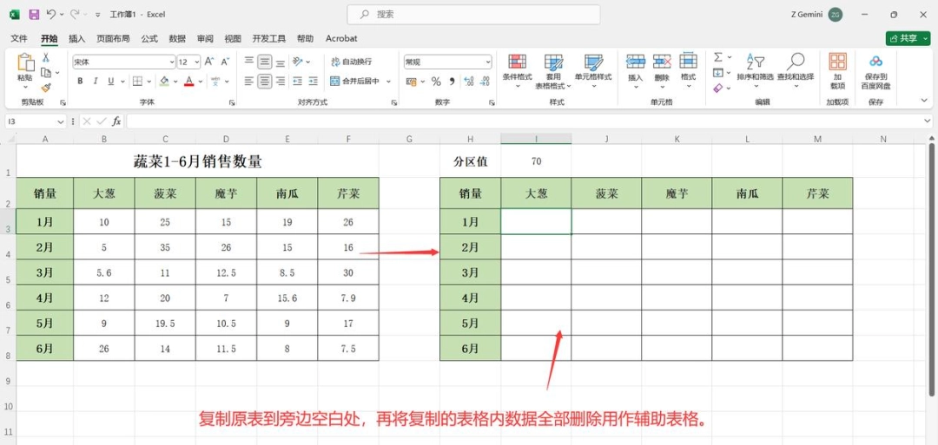
Task: Click the Fill down icon
Action: (x=718, y=73)
